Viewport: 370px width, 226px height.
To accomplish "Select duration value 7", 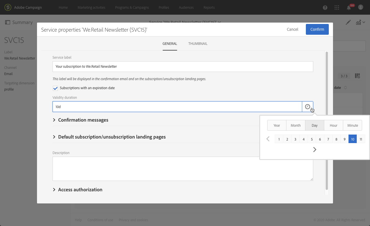I will pos(328,139).
